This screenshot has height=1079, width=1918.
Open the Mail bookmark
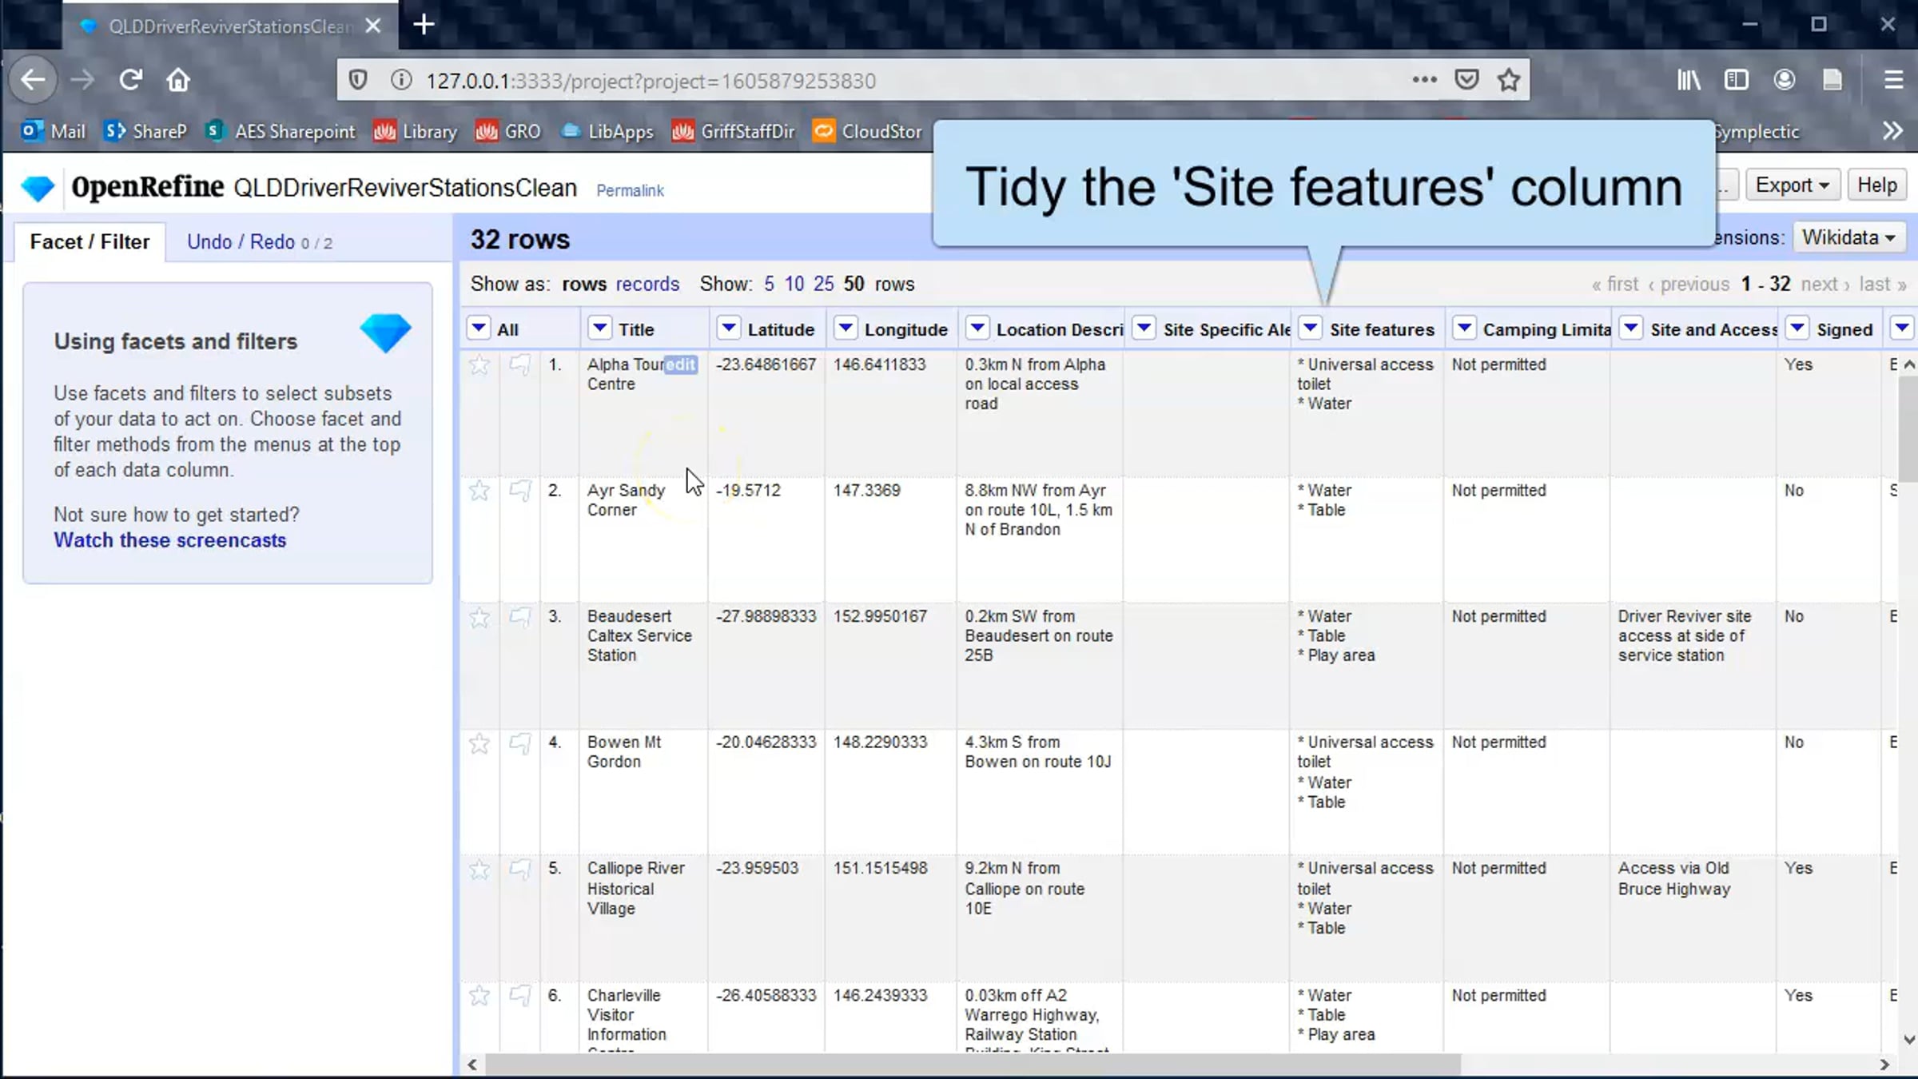[54, 131]
